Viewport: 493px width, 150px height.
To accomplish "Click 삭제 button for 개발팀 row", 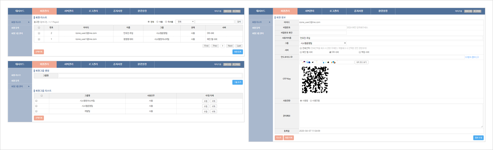I will [x=214, y=112].
